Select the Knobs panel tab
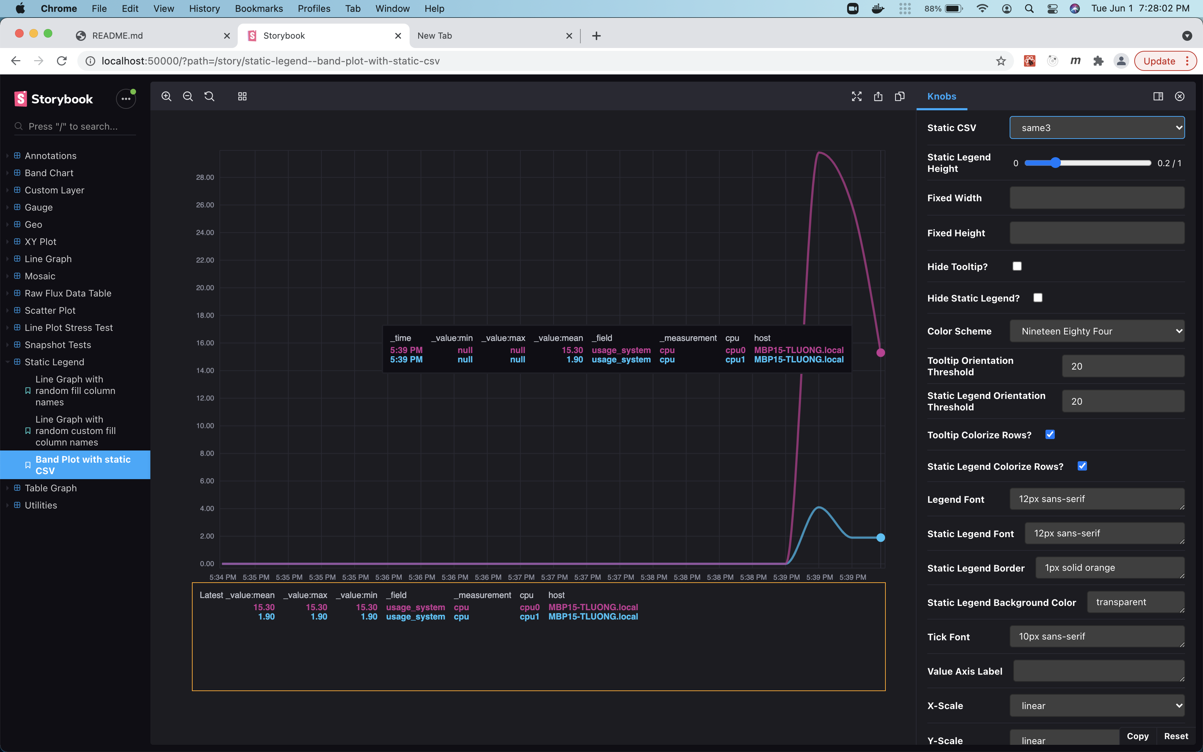 pyautogui.click(x=942, y=96)
